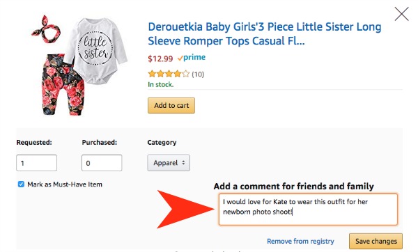Click the Add a comment heading

[293, 186]
